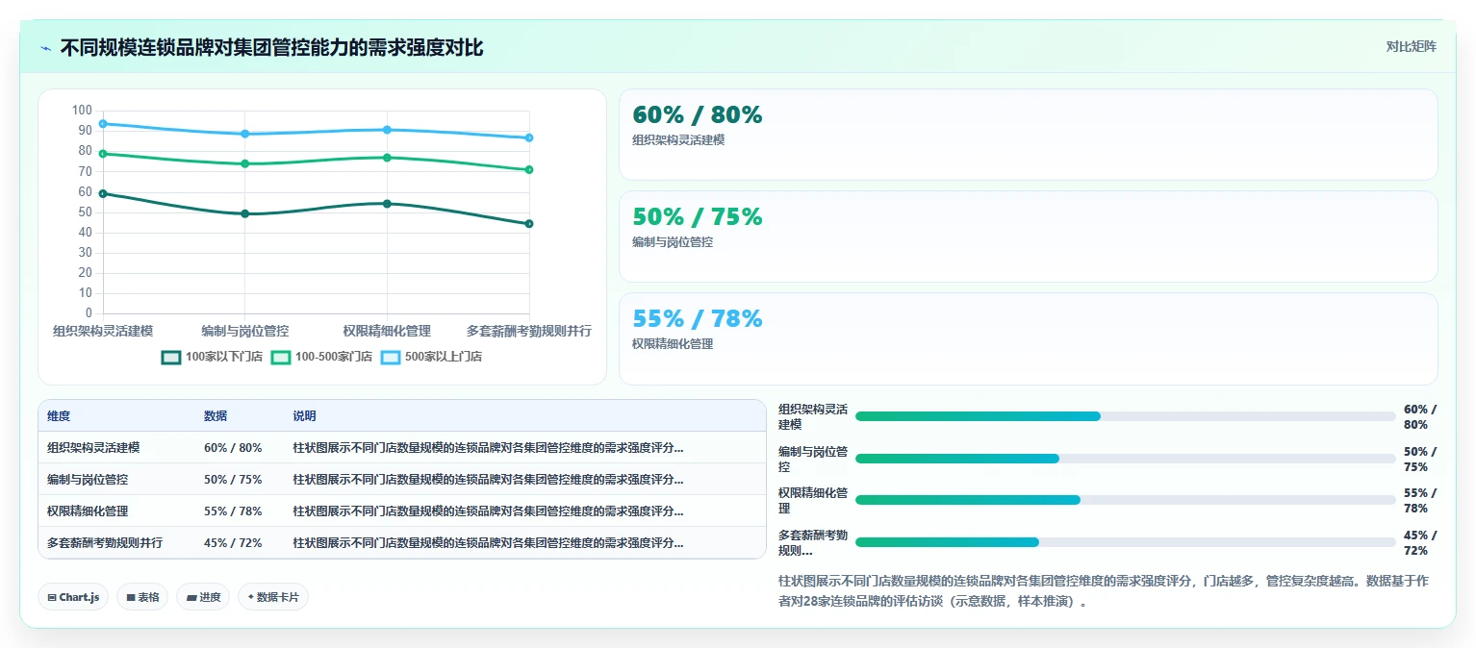
Task: Click the 编制与岗位管控 progress bar
Action: (1125, 459)
